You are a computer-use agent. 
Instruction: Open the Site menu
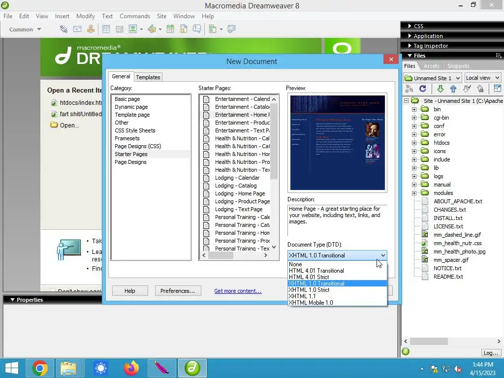coord(161,16)
